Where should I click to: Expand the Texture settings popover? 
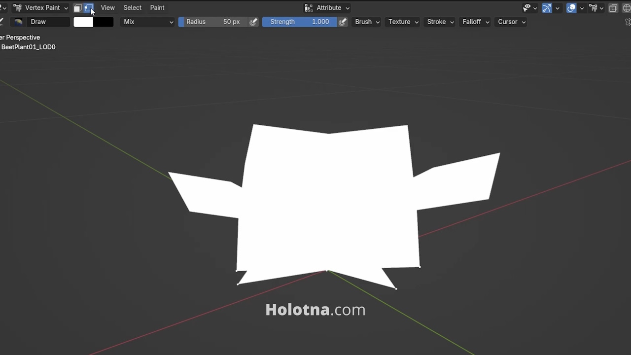(x=403, y=22)
